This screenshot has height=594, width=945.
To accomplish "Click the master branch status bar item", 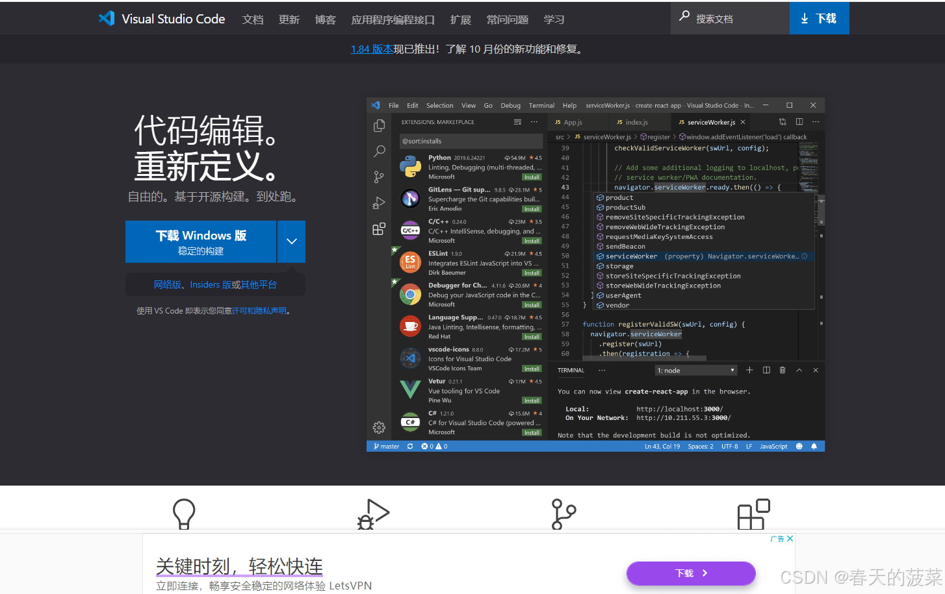I will pos(387,447).
